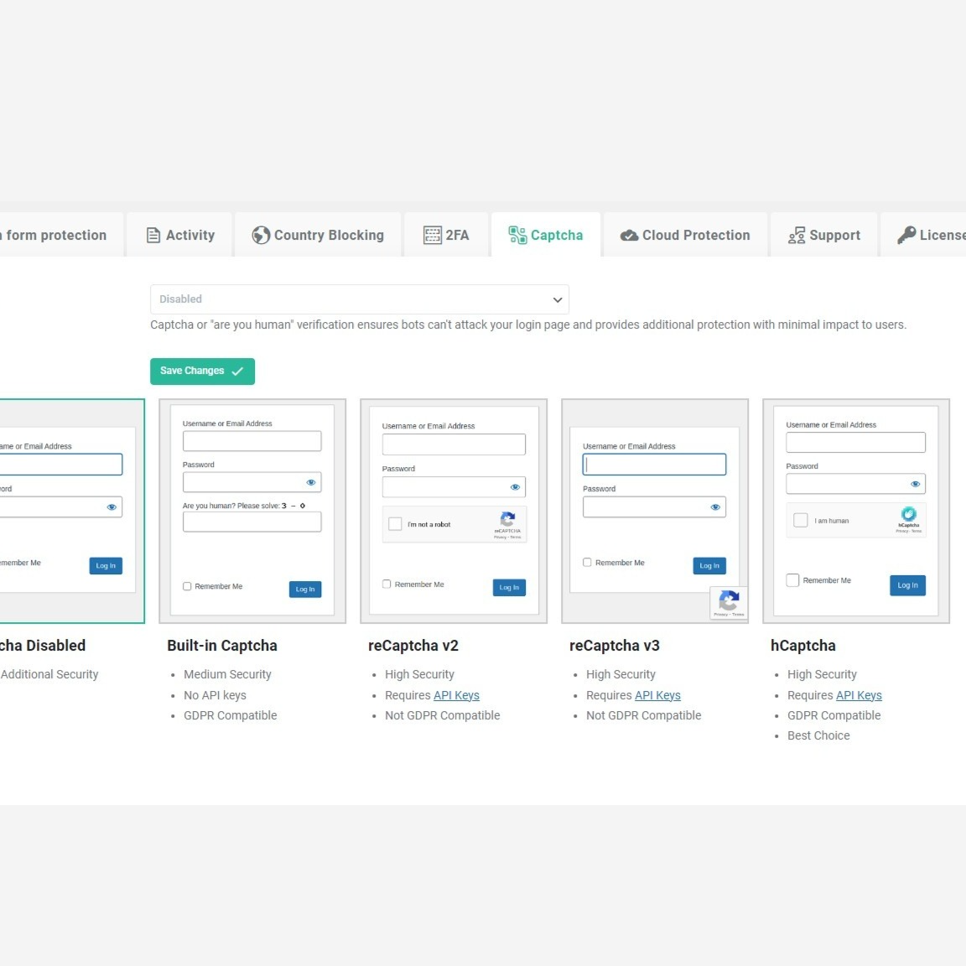Click the Save Changes button
Screen dimensions: 966x966
pos(202,371)
